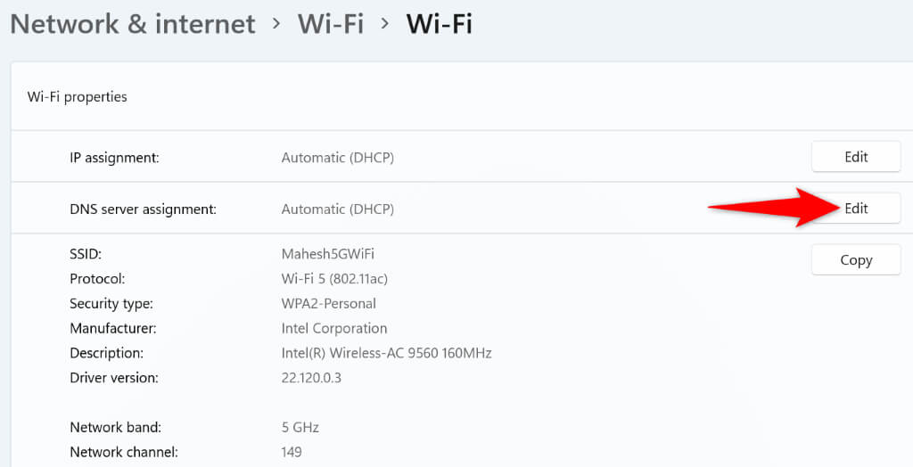Click chevron before the bold Wi-Fi title
Image resolution: width=913 pixels, height=467 pixels.
click(x=385, y=25)
